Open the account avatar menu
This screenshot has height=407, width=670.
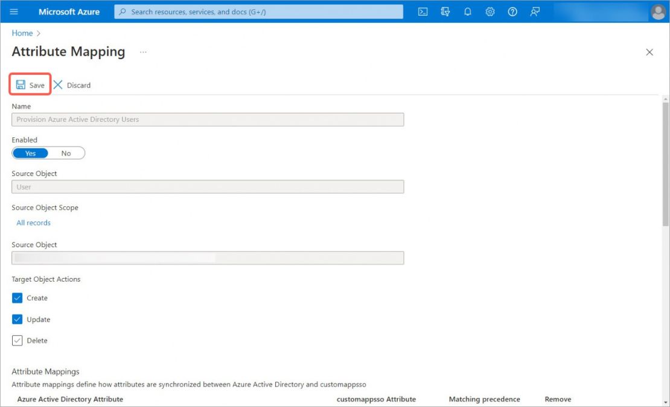658,11
